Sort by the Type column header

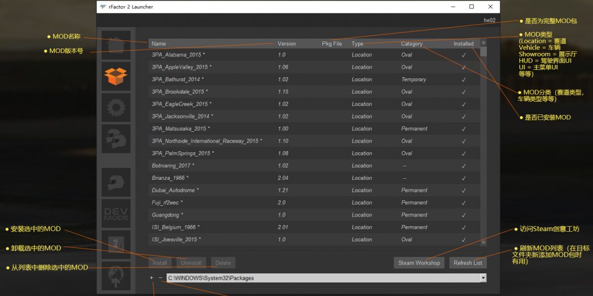[x=357, y=44]
